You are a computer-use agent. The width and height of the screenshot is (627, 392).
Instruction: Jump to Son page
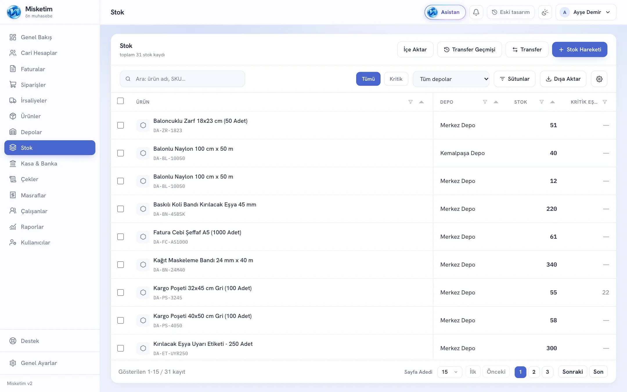coord(598,372)
